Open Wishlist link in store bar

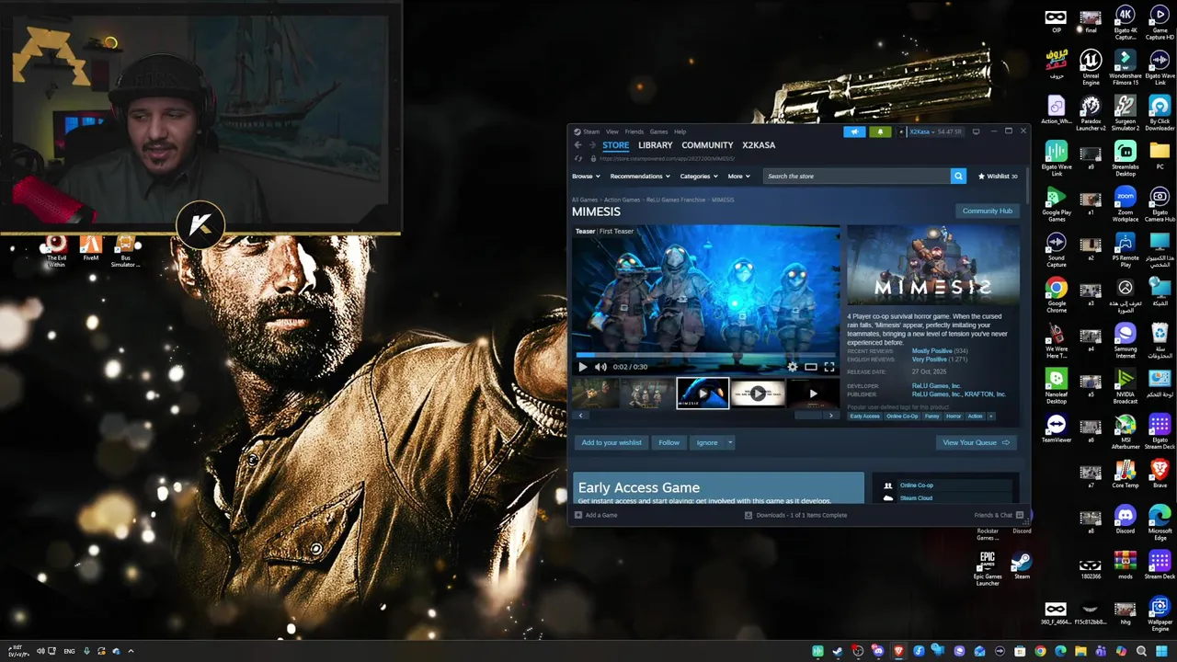click(x=997, y=176)
